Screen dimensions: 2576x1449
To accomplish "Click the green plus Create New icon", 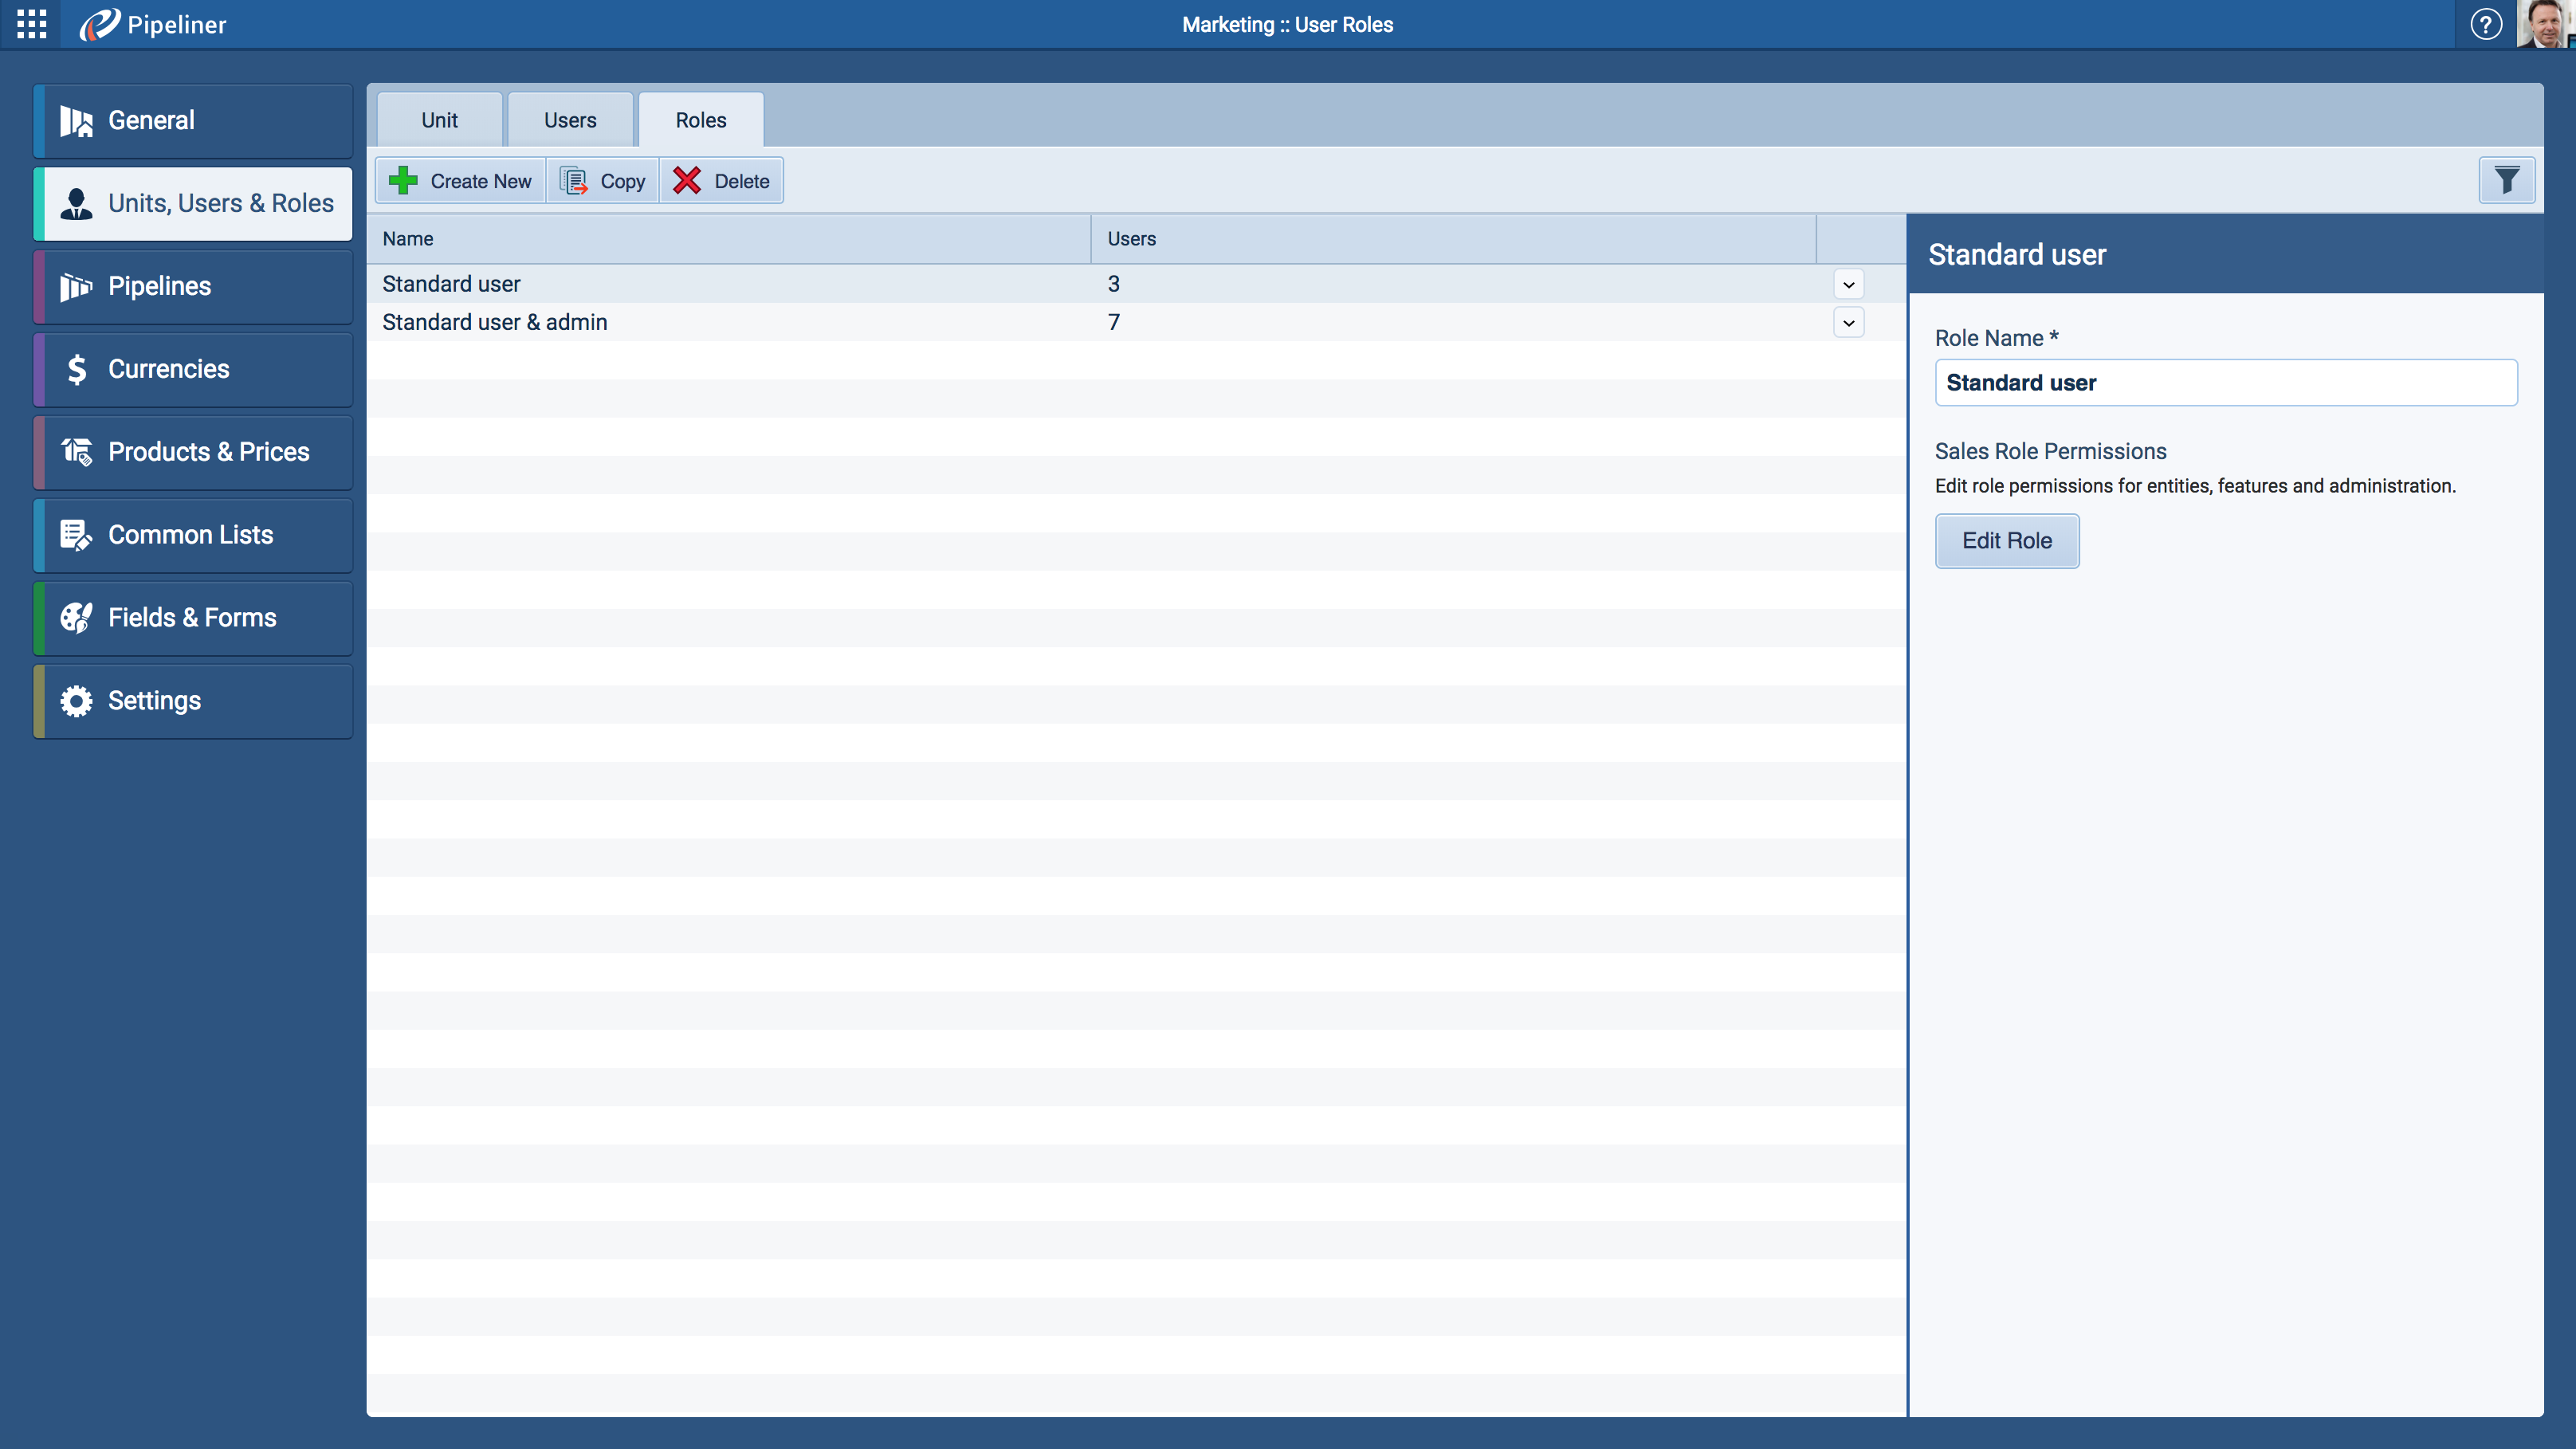I will 404,181.
